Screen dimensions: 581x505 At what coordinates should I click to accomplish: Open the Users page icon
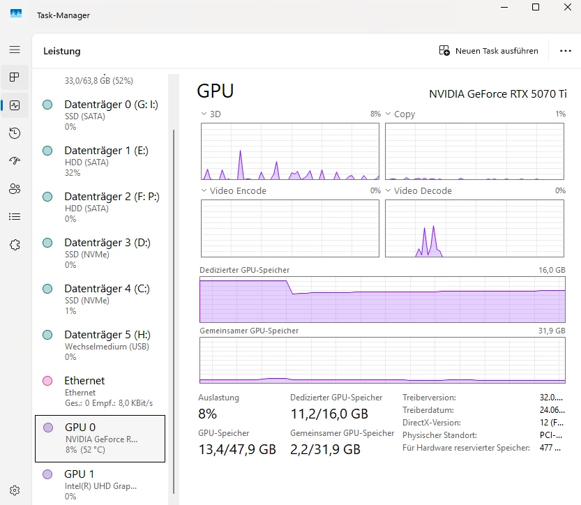pos(15,189)
